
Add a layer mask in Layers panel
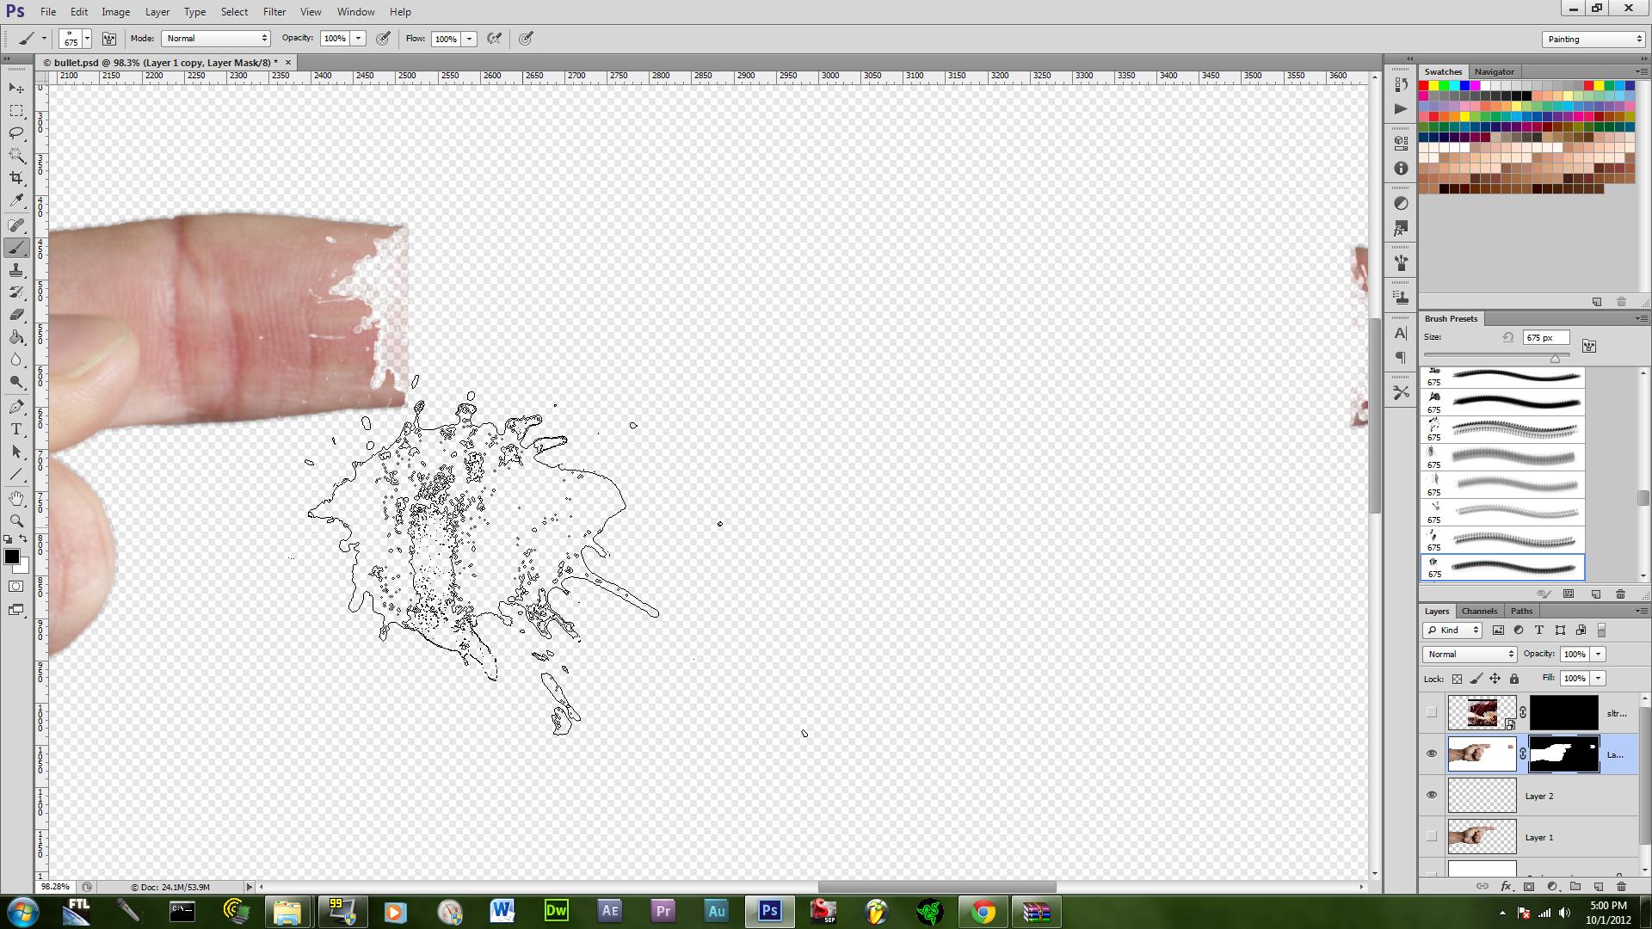click(1529, 886)
